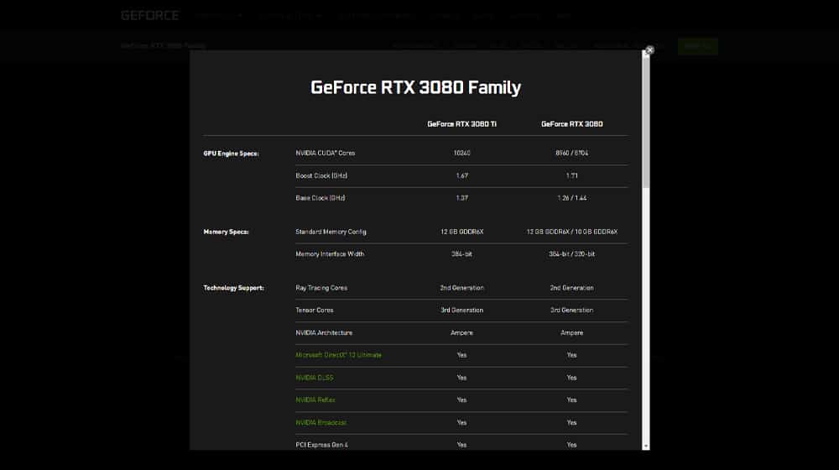Click the Ray Tracing Cores row label

click(321, 288)
